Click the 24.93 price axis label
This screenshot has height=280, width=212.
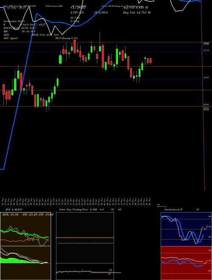pos(206,78)
